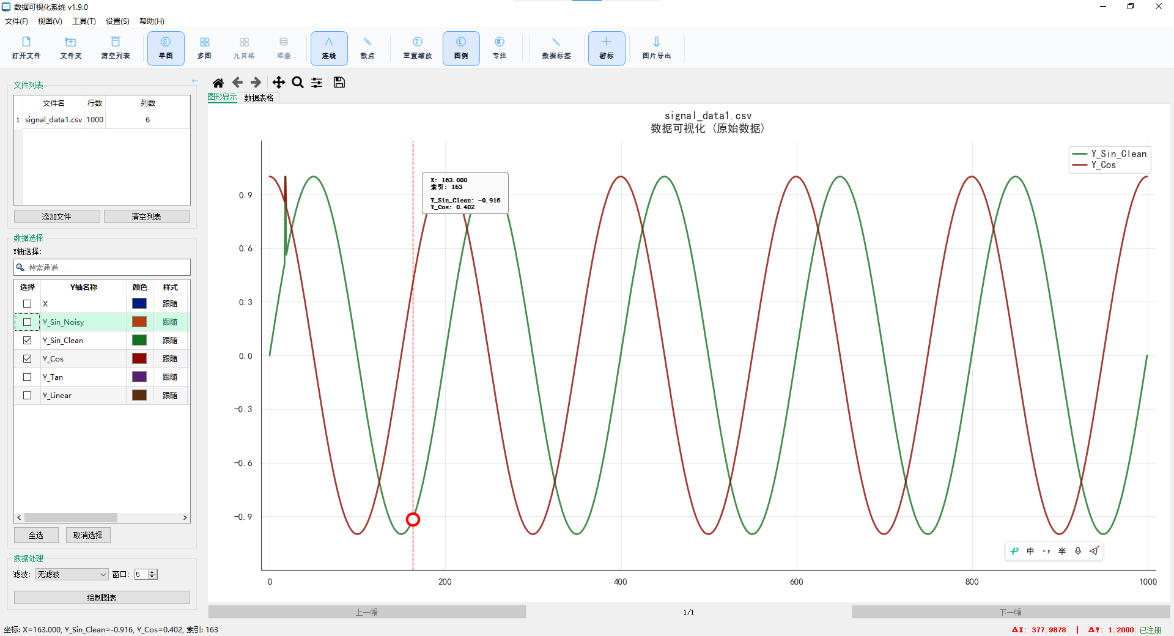
Task: Click the plot back arrow icon
Action: coord(237,83)
